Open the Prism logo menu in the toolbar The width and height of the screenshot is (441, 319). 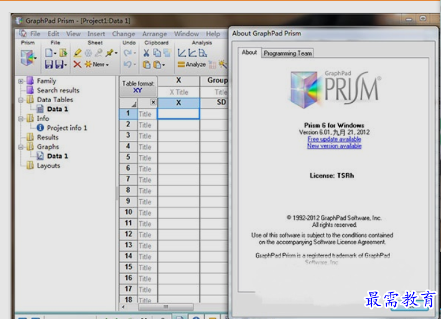click(27, 57)
